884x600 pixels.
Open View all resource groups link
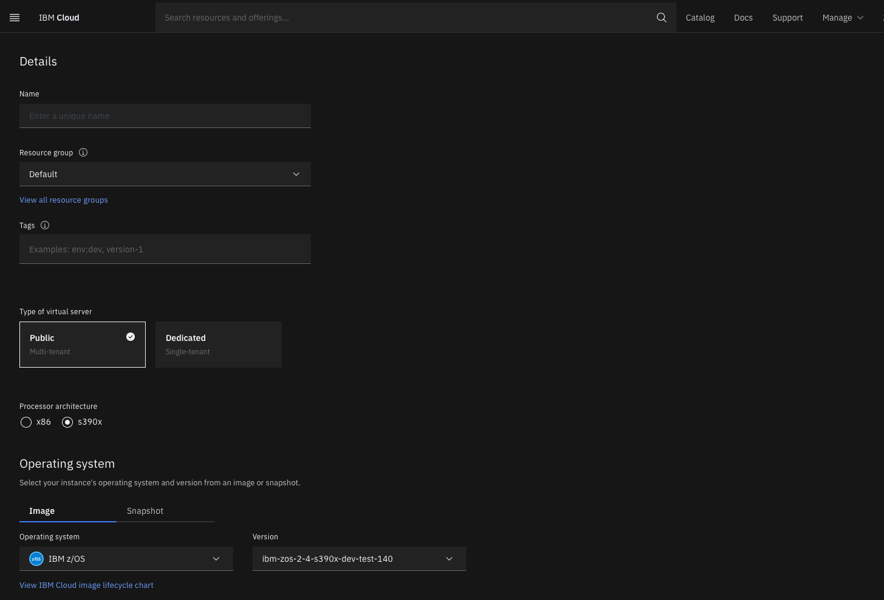tap(64, 200)
